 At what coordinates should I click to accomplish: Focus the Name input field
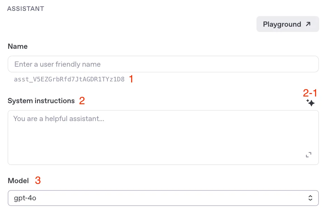pos(163,64)
